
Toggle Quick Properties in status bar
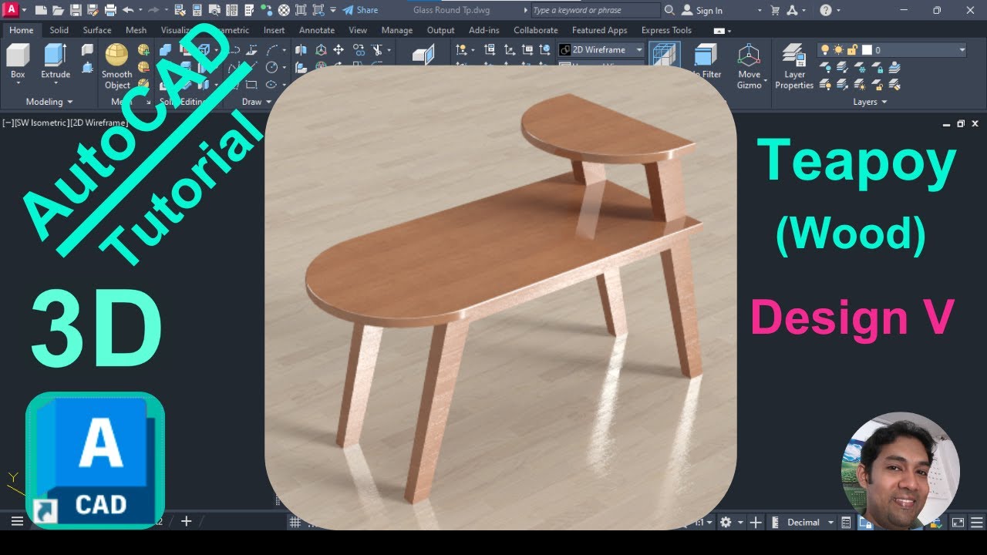(x=847, y=522)
